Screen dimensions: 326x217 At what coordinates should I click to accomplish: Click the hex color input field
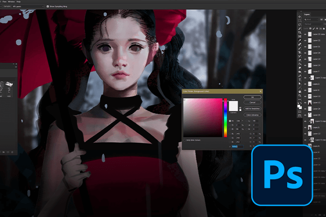tap(238, 146)
